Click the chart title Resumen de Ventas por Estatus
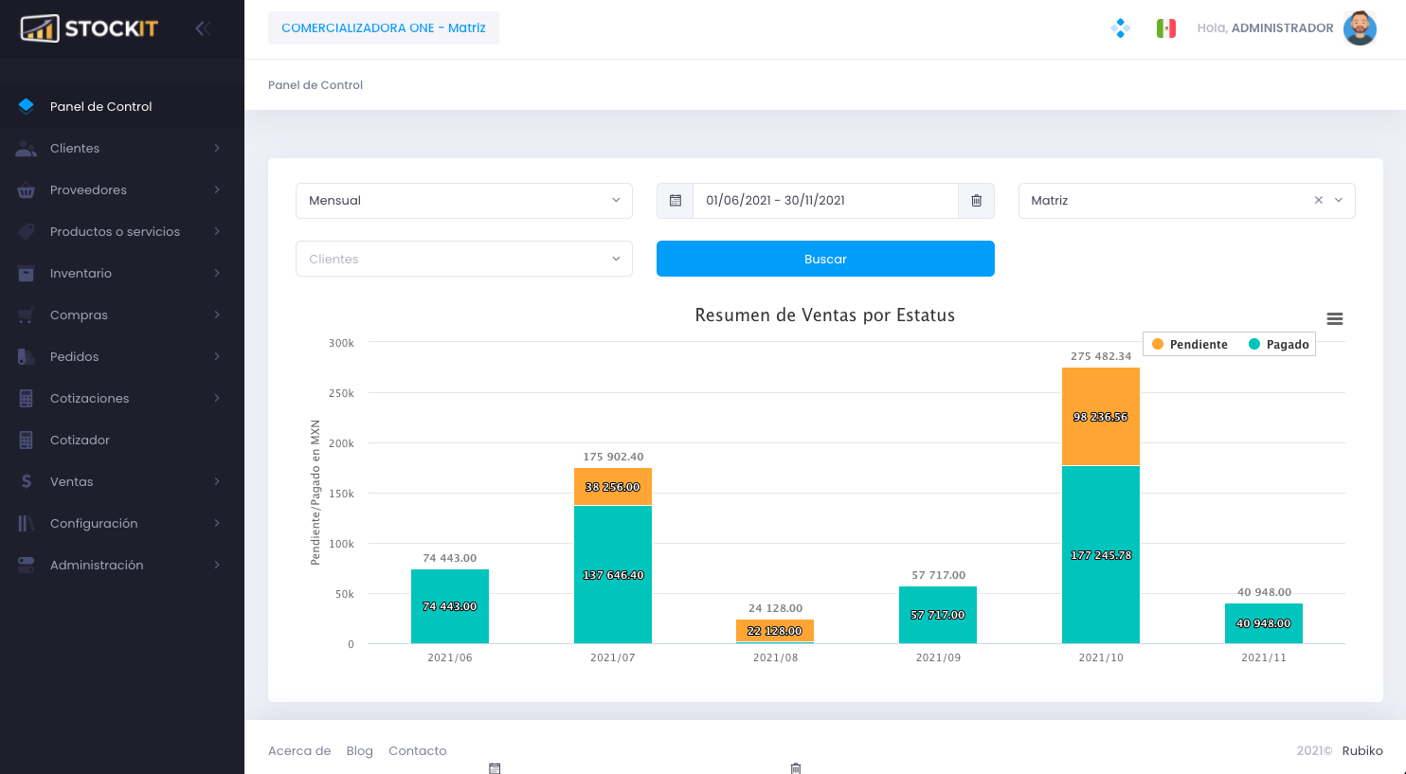The image size is (1406, 774). coord(825,315)
